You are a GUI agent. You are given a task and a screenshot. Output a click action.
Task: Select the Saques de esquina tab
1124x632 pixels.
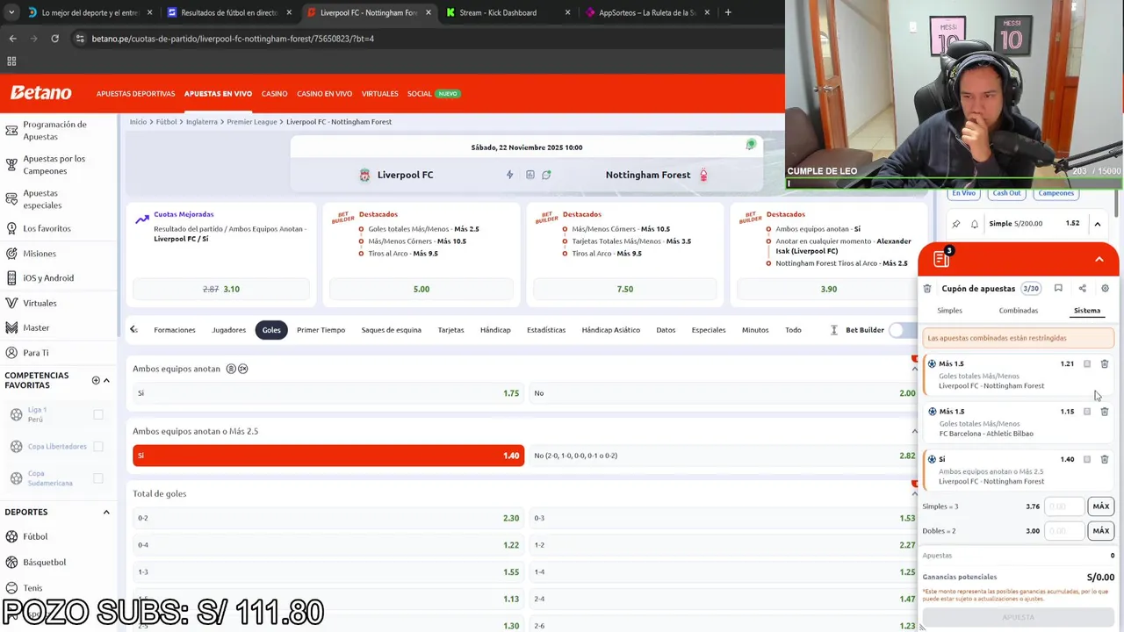[391, 330]
